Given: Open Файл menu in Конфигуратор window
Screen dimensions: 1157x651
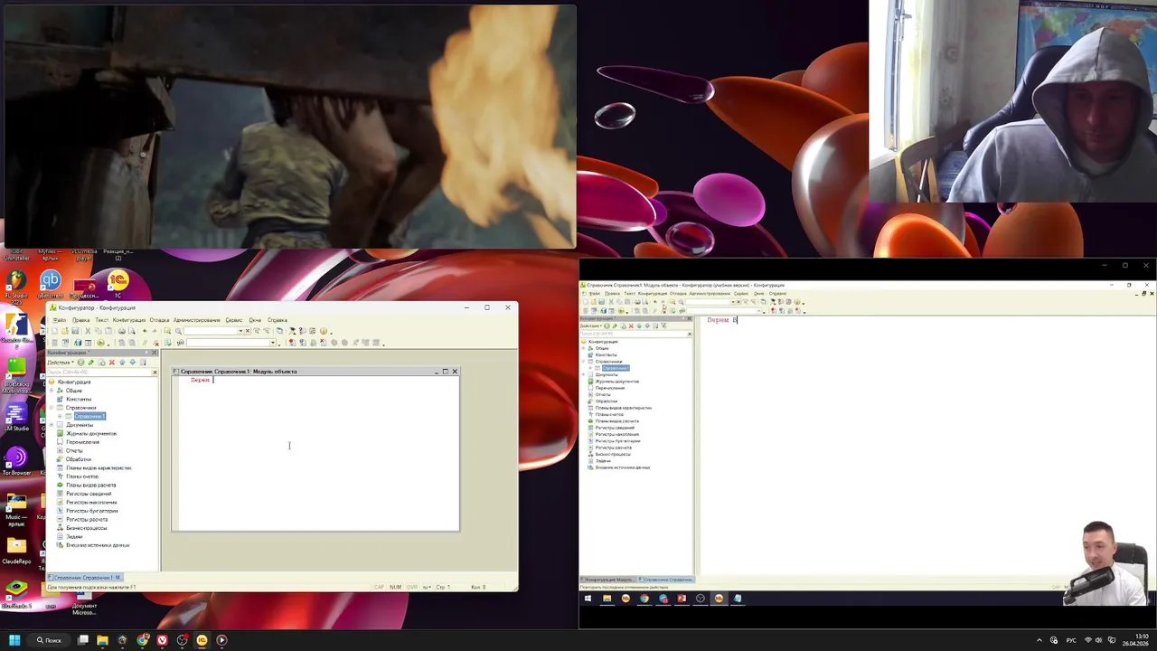Looking at the screenshot, I should [x=59, y=320].
